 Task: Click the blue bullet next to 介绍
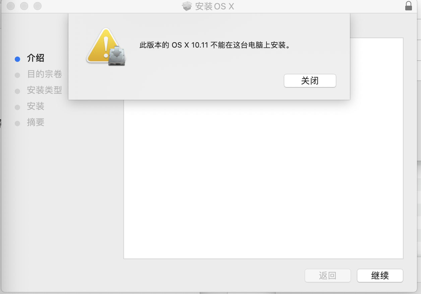pyautogui.click(x=17, y=59)
